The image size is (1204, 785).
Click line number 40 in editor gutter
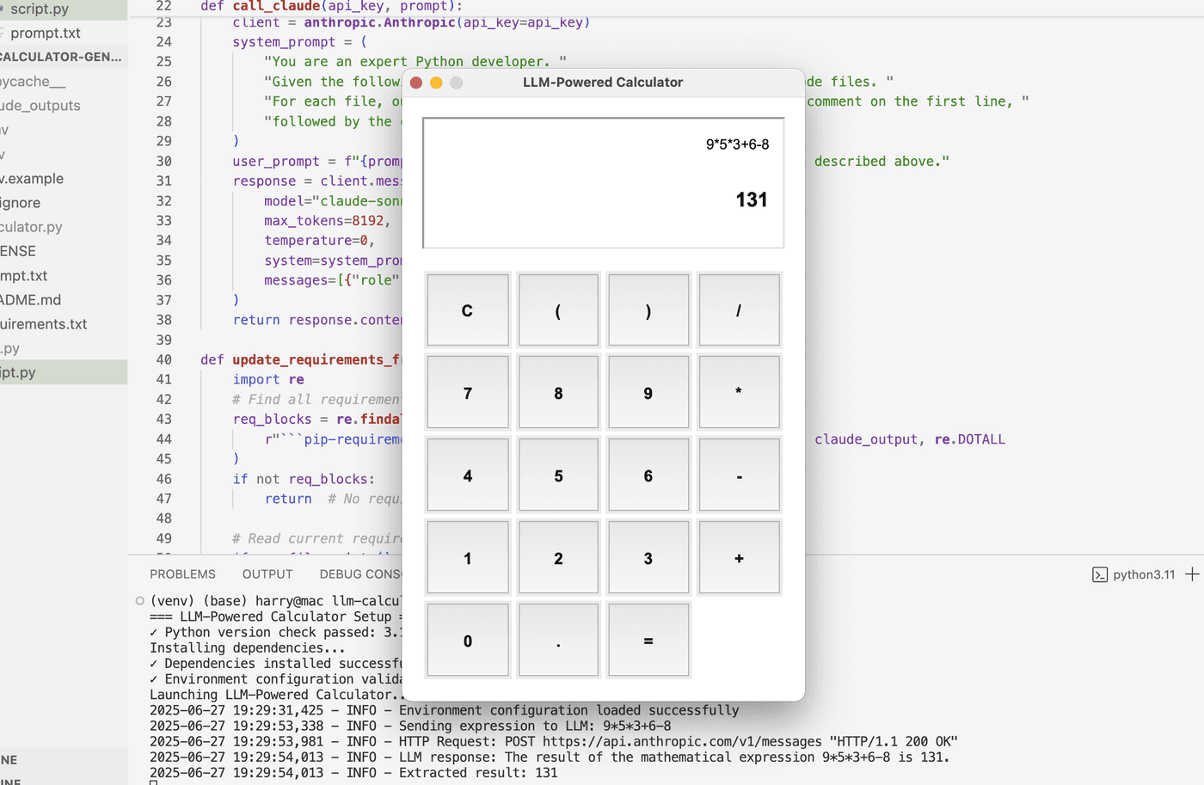pyautogui.click(x=163, y=359)
